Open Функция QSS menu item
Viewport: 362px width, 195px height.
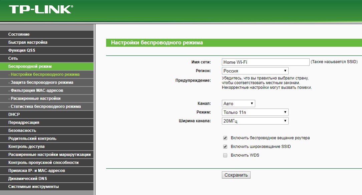(22, 50)
